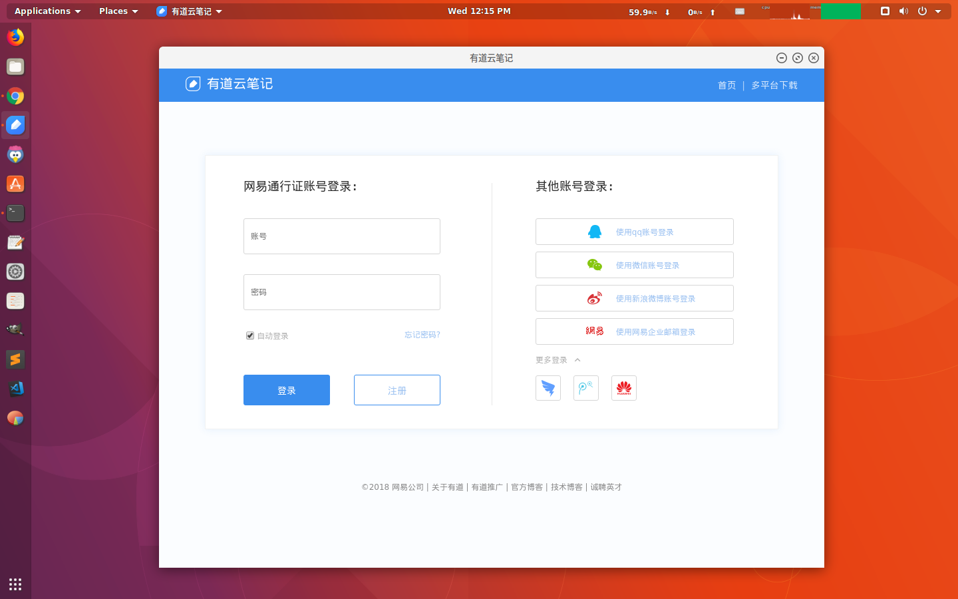Show all applications grid button
The height and width of the screenshot is (599, 958).
click(15, 584)
